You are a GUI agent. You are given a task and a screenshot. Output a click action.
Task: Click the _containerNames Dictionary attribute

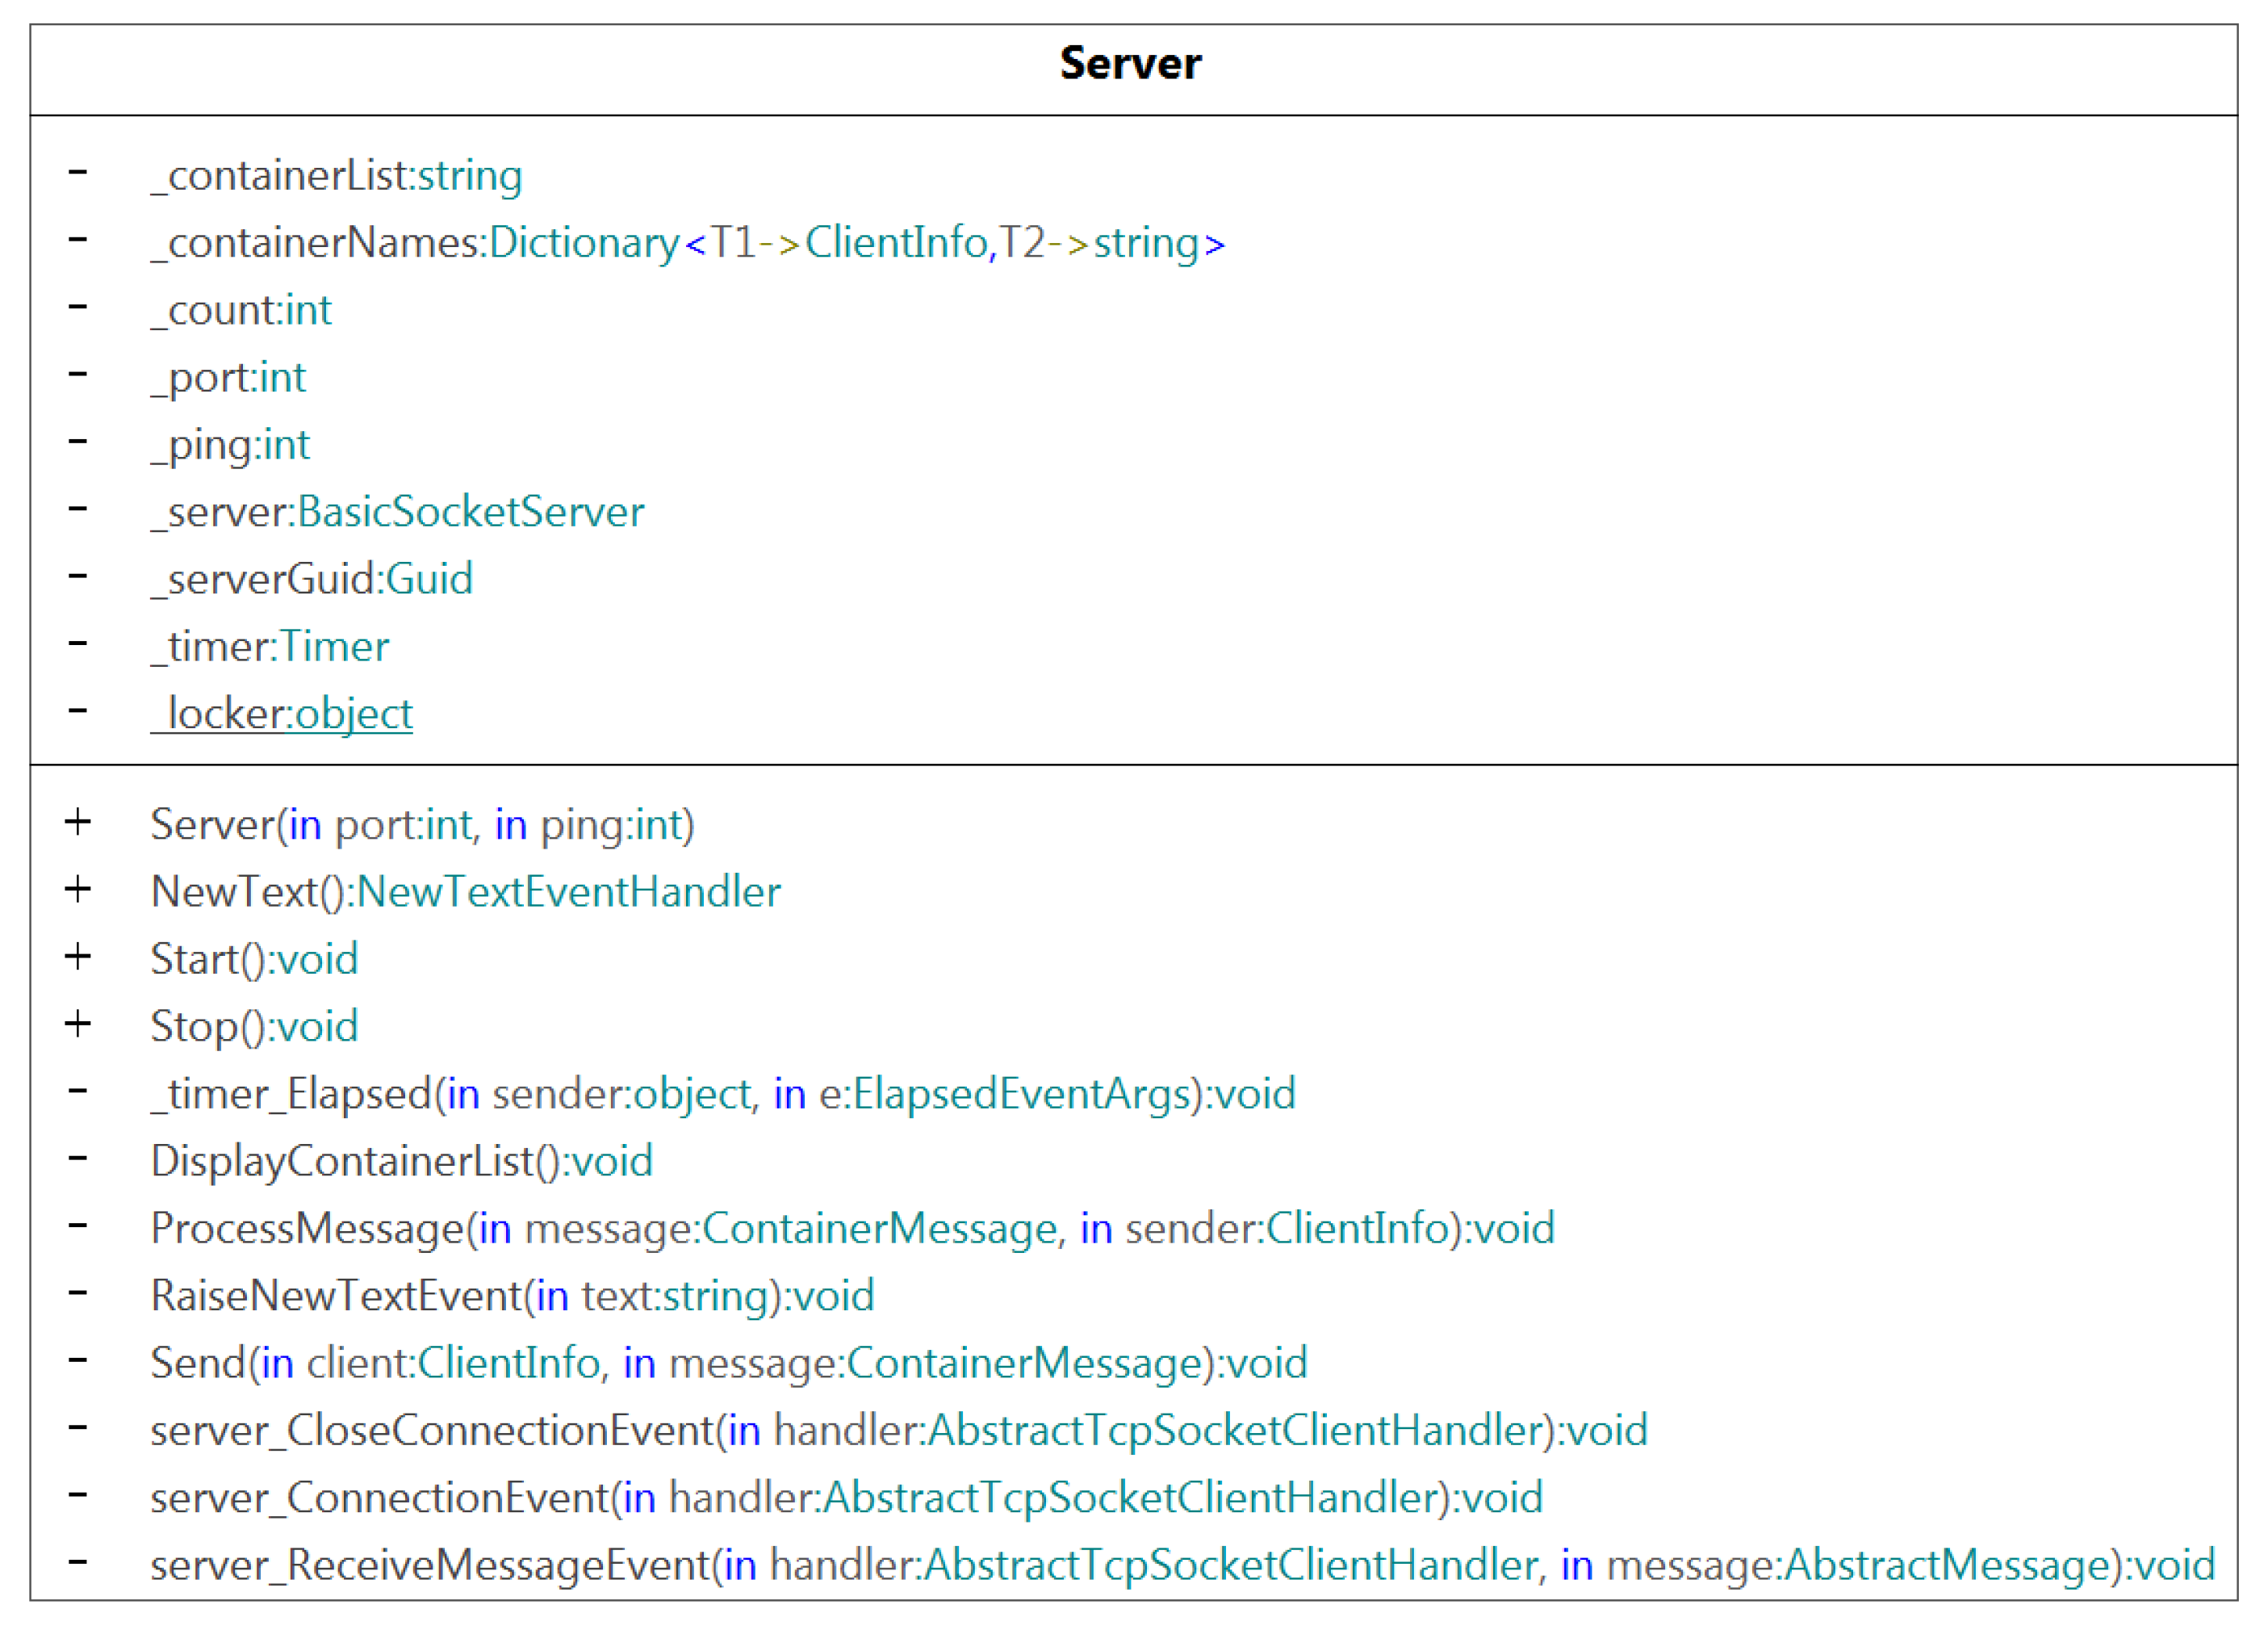tap(688, 243)
